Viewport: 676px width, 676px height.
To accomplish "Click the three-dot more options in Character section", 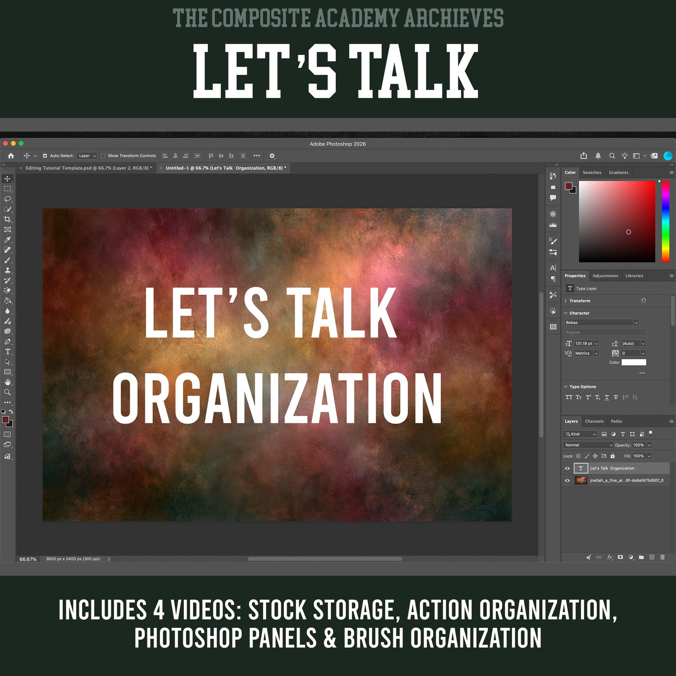I will pos(642,373).
